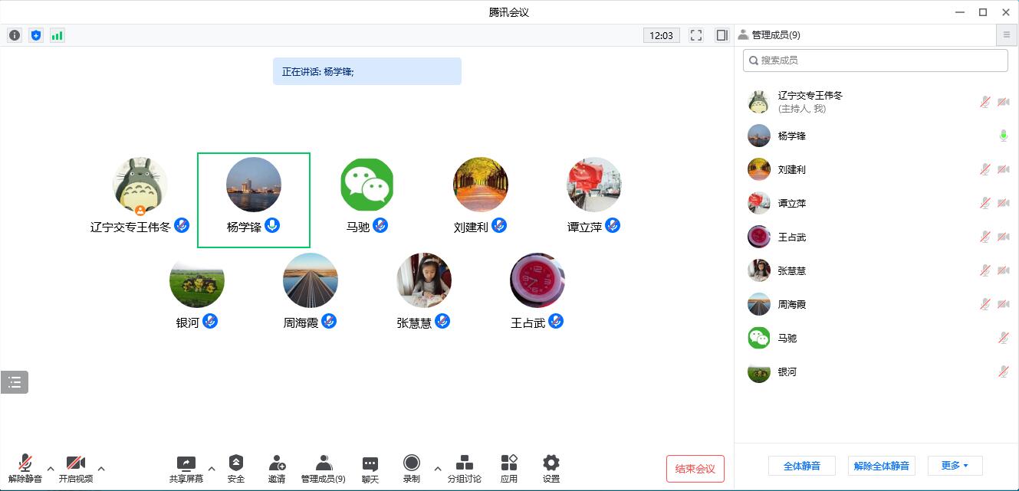
Task: Mute everyone with 全体静音
Action: coord(802,466)
